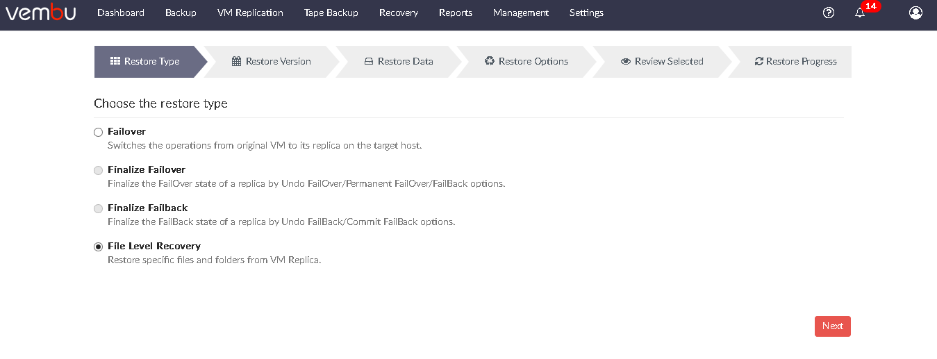Select the Failover radio button
This screenshot has width=937, height=359.
click(98, 132)
